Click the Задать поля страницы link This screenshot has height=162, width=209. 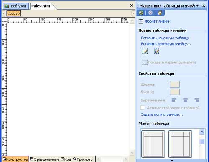point(162,114)
